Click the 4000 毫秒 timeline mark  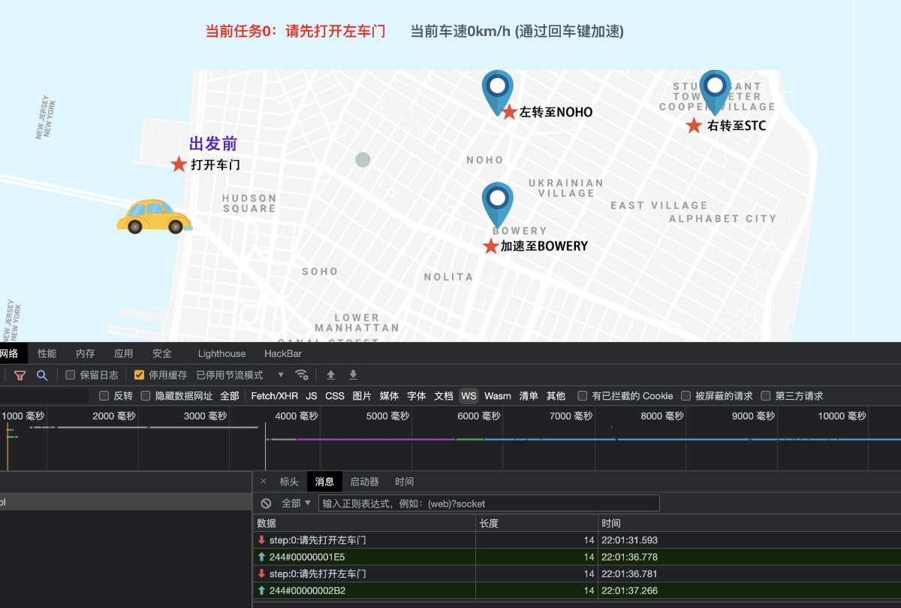(297, 416)
